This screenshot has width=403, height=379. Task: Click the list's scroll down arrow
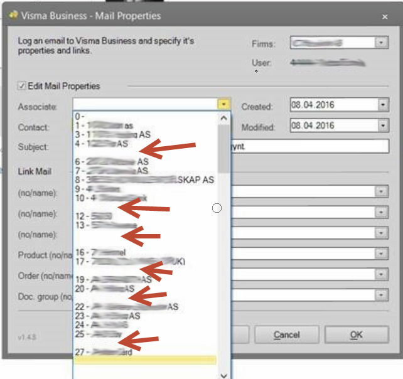click(x=223, y=375)
